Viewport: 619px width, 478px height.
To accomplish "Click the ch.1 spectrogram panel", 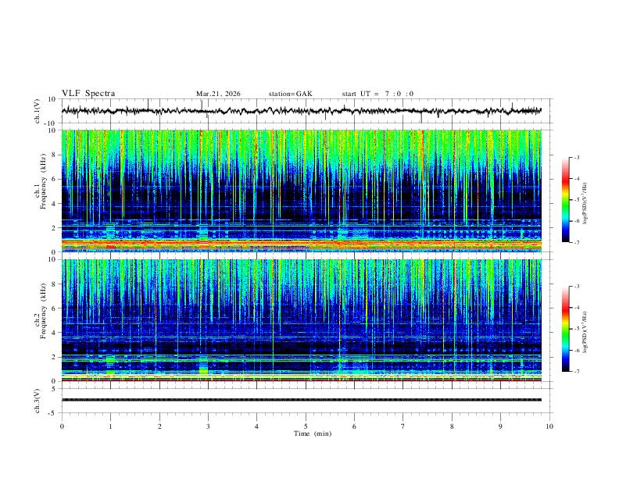I will (x=302, y=191).
